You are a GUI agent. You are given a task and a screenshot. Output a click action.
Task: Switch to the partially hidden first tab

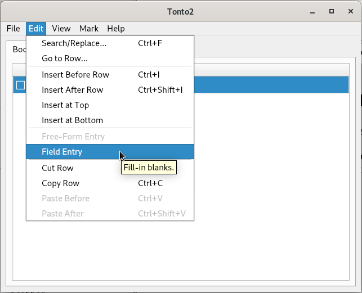pyautogui.click(x=19, y=49)
